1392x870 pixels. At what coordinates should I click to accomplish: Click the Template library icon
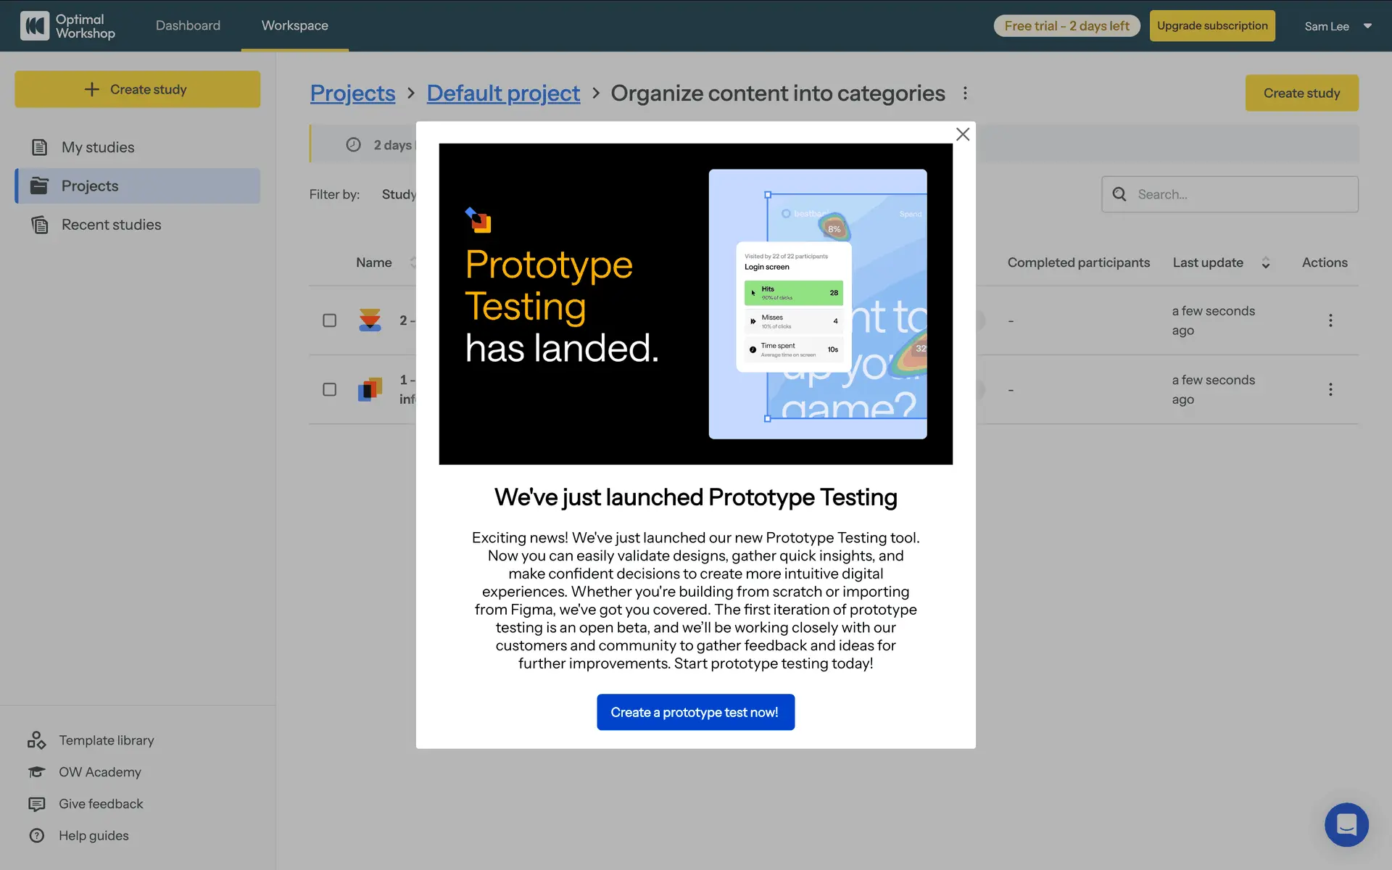click(36, 740)
